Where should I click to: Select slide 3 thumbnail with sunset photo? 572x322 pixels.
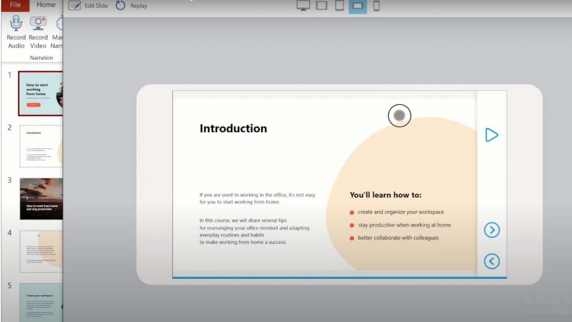41,198
